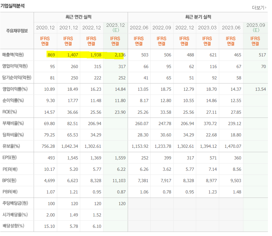This screenshot has height=236, width=272.
Task: Click the 영업이익 value 116 for 2023.03
Action: [213, 66]
